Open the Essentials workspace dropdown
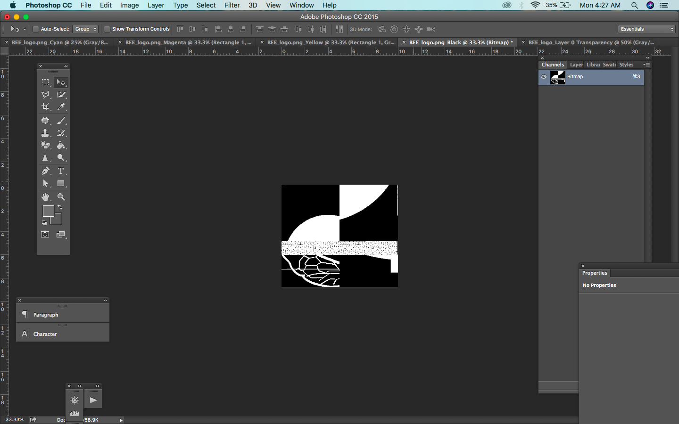 (646, 29)
